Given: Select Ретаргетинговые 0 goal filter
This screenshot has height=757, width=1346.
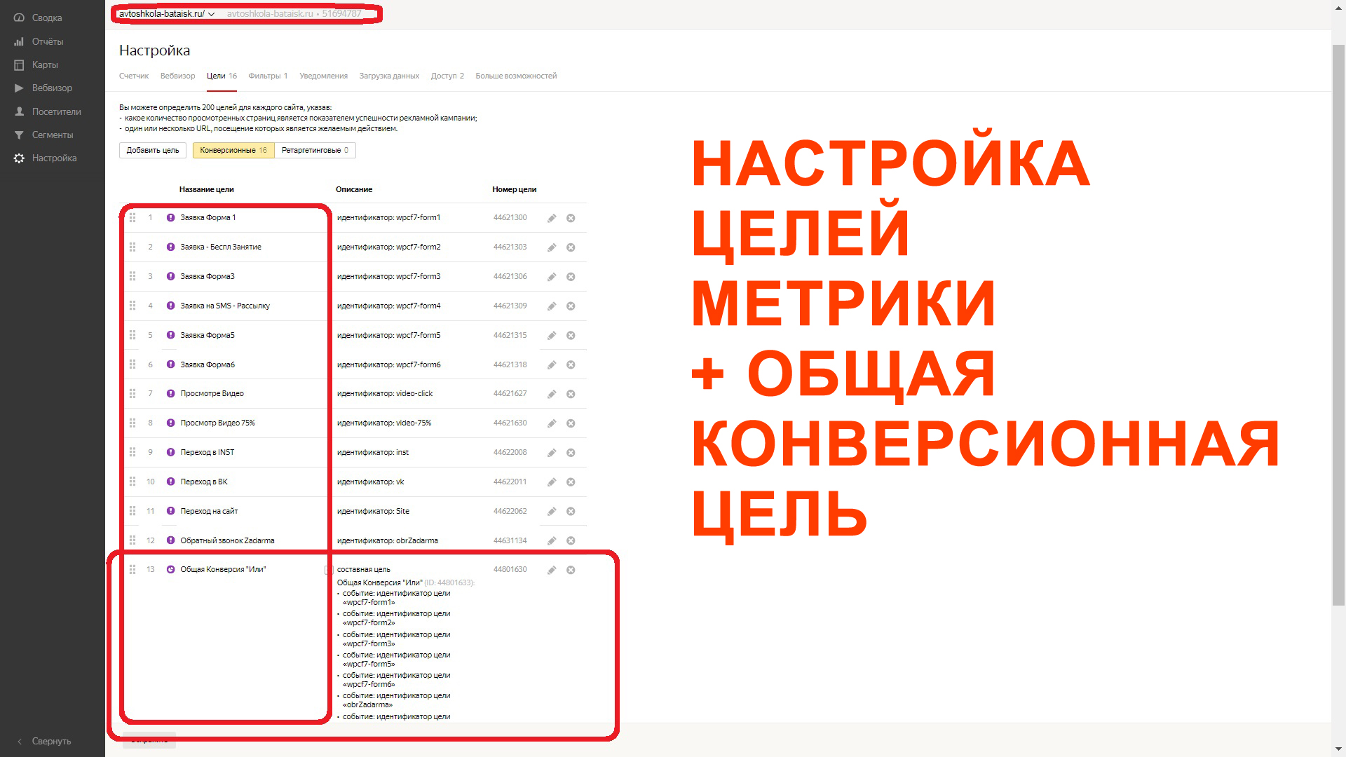Looking at the screenshot, I should click(315, 150).
